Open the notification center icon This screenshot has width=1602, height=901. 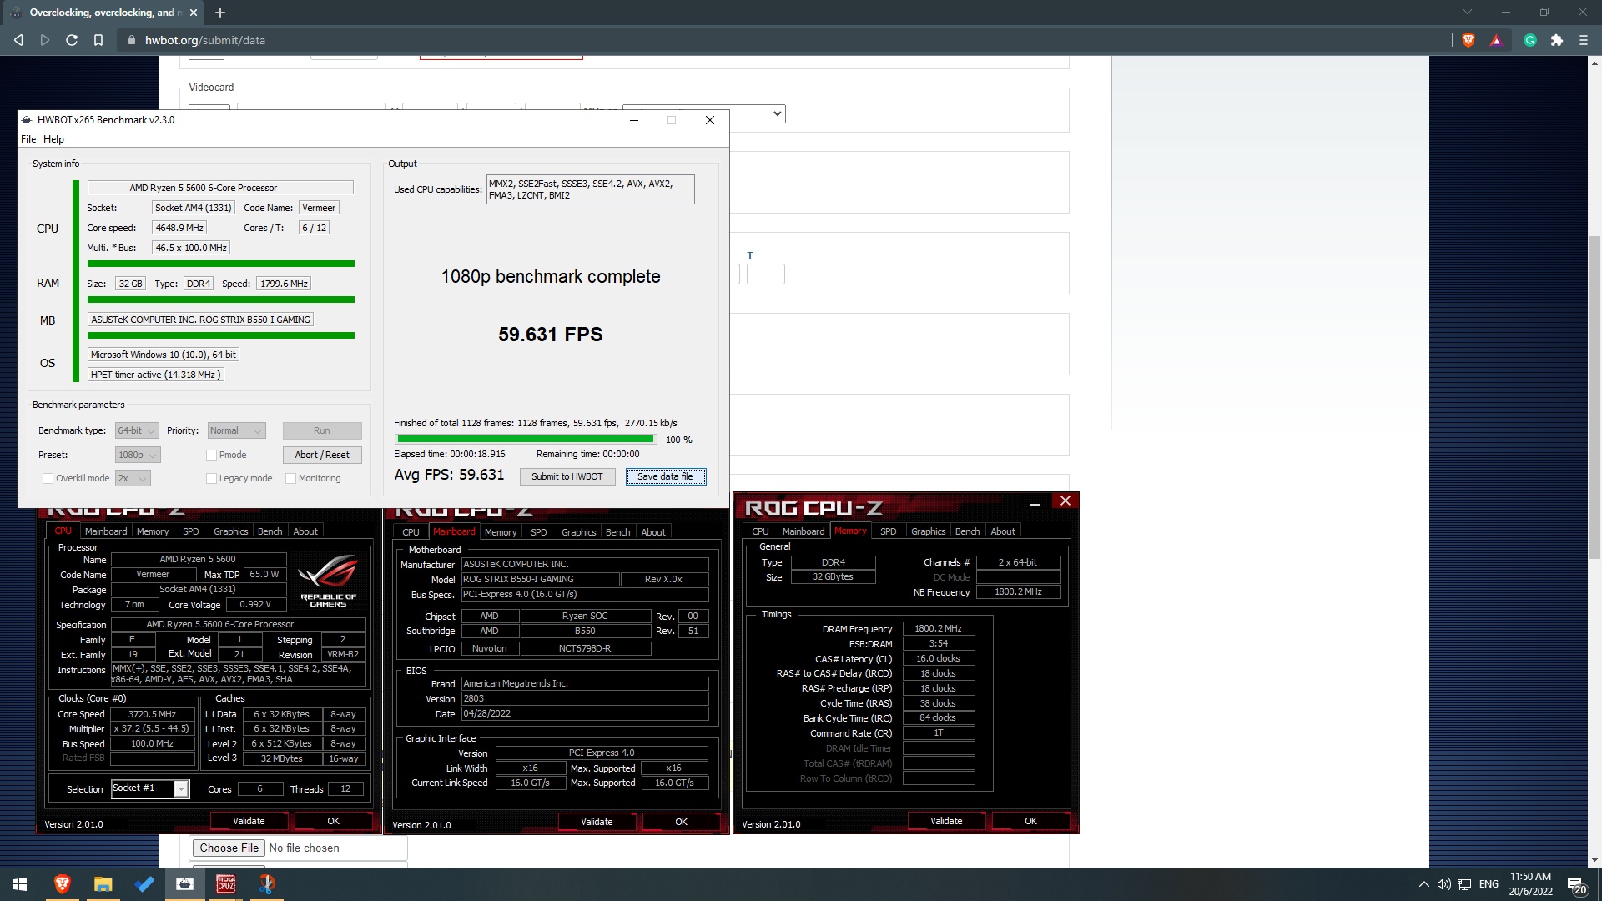coord(1576,885)
